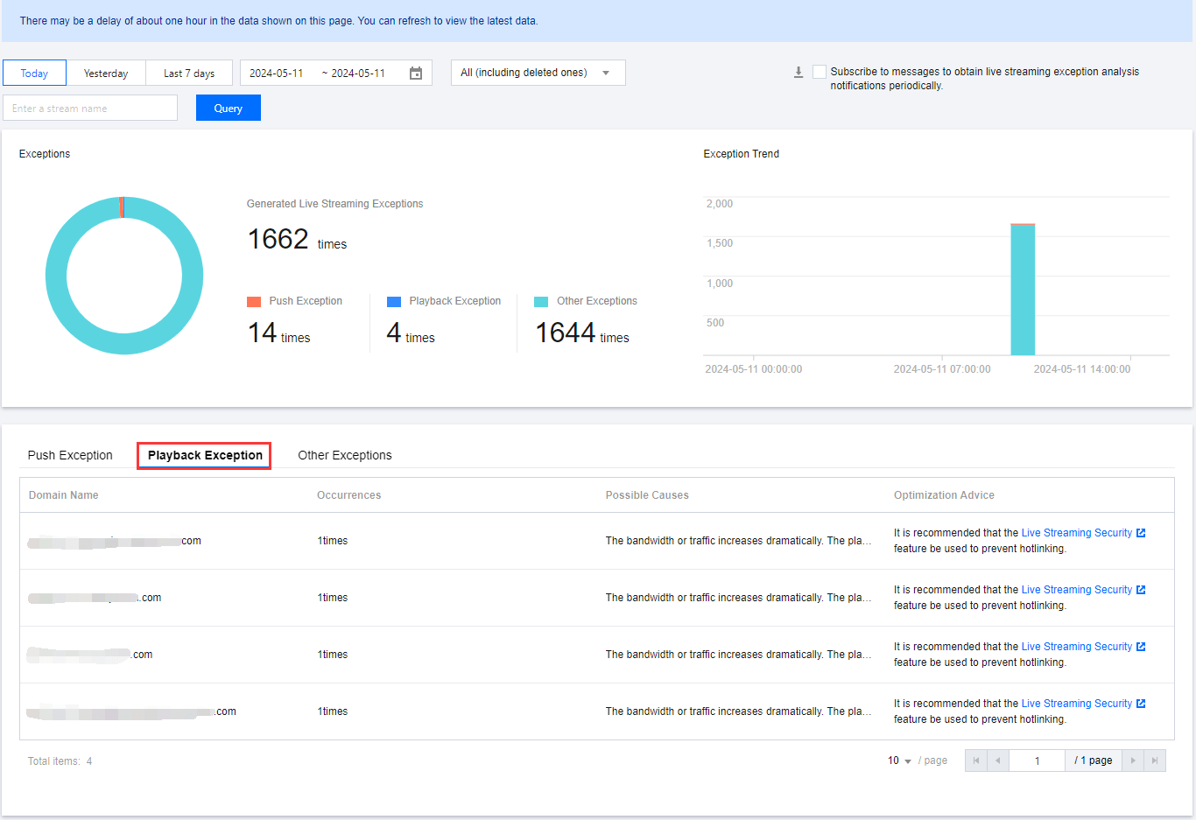Click the Other Exceptions teal legend swatch

tap(541, 302)
